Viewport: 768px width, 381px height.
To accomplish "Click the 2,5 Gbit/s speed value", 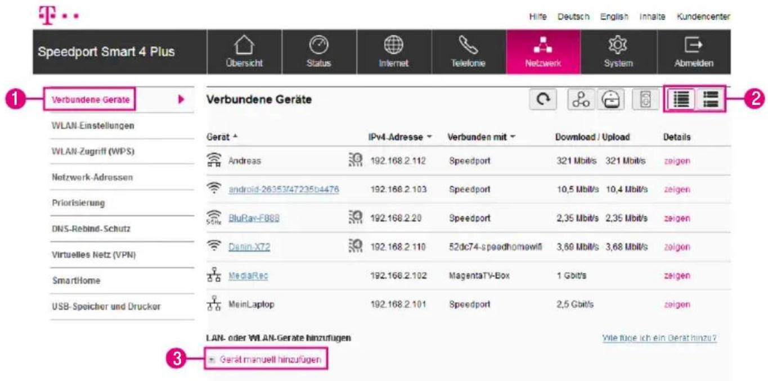I will tap(574, 304).
